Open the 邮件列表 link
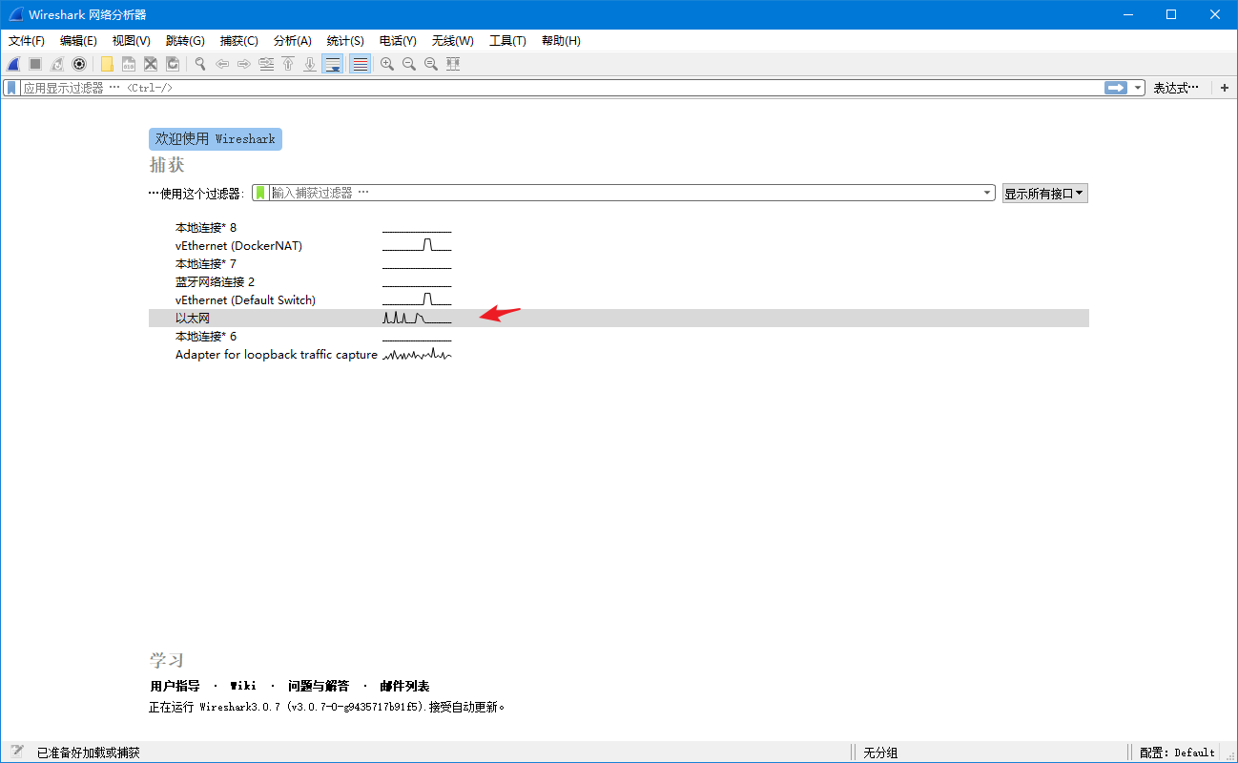 (404, 686)
